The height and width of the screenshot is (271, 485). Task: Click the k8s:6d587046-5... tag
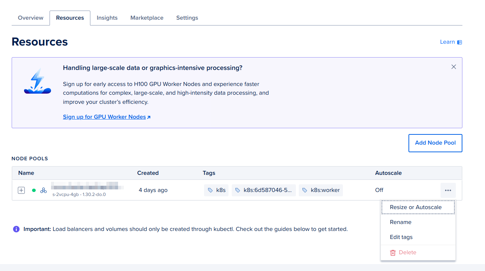point(263,190)
